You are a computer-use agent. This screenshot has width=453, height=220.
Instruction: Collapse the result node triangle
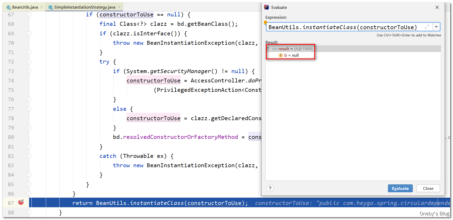(x=268, y=49)
